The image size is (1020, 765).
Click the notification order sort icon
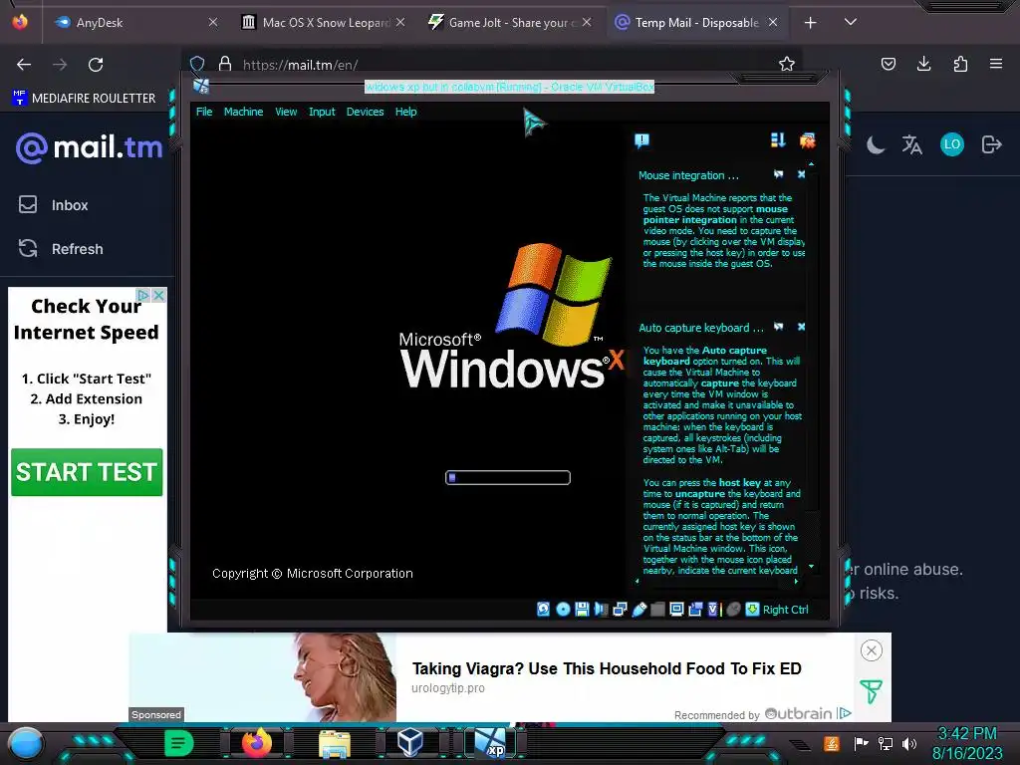pyautogui.click(x=778, y=139)
